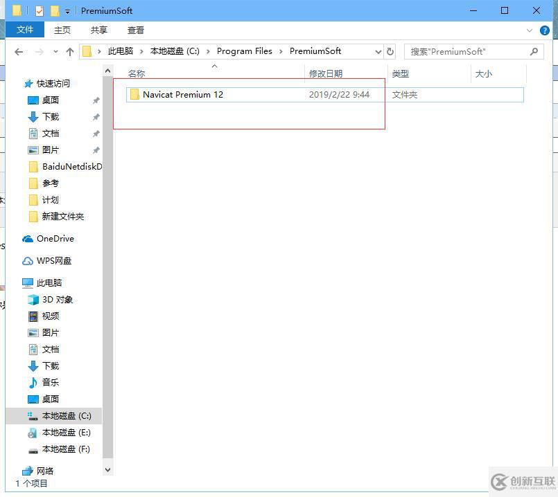Open the blue Help question mark icon
This screenshot has height=497, width=558.
pyautogui.click(x=544, y=30)
